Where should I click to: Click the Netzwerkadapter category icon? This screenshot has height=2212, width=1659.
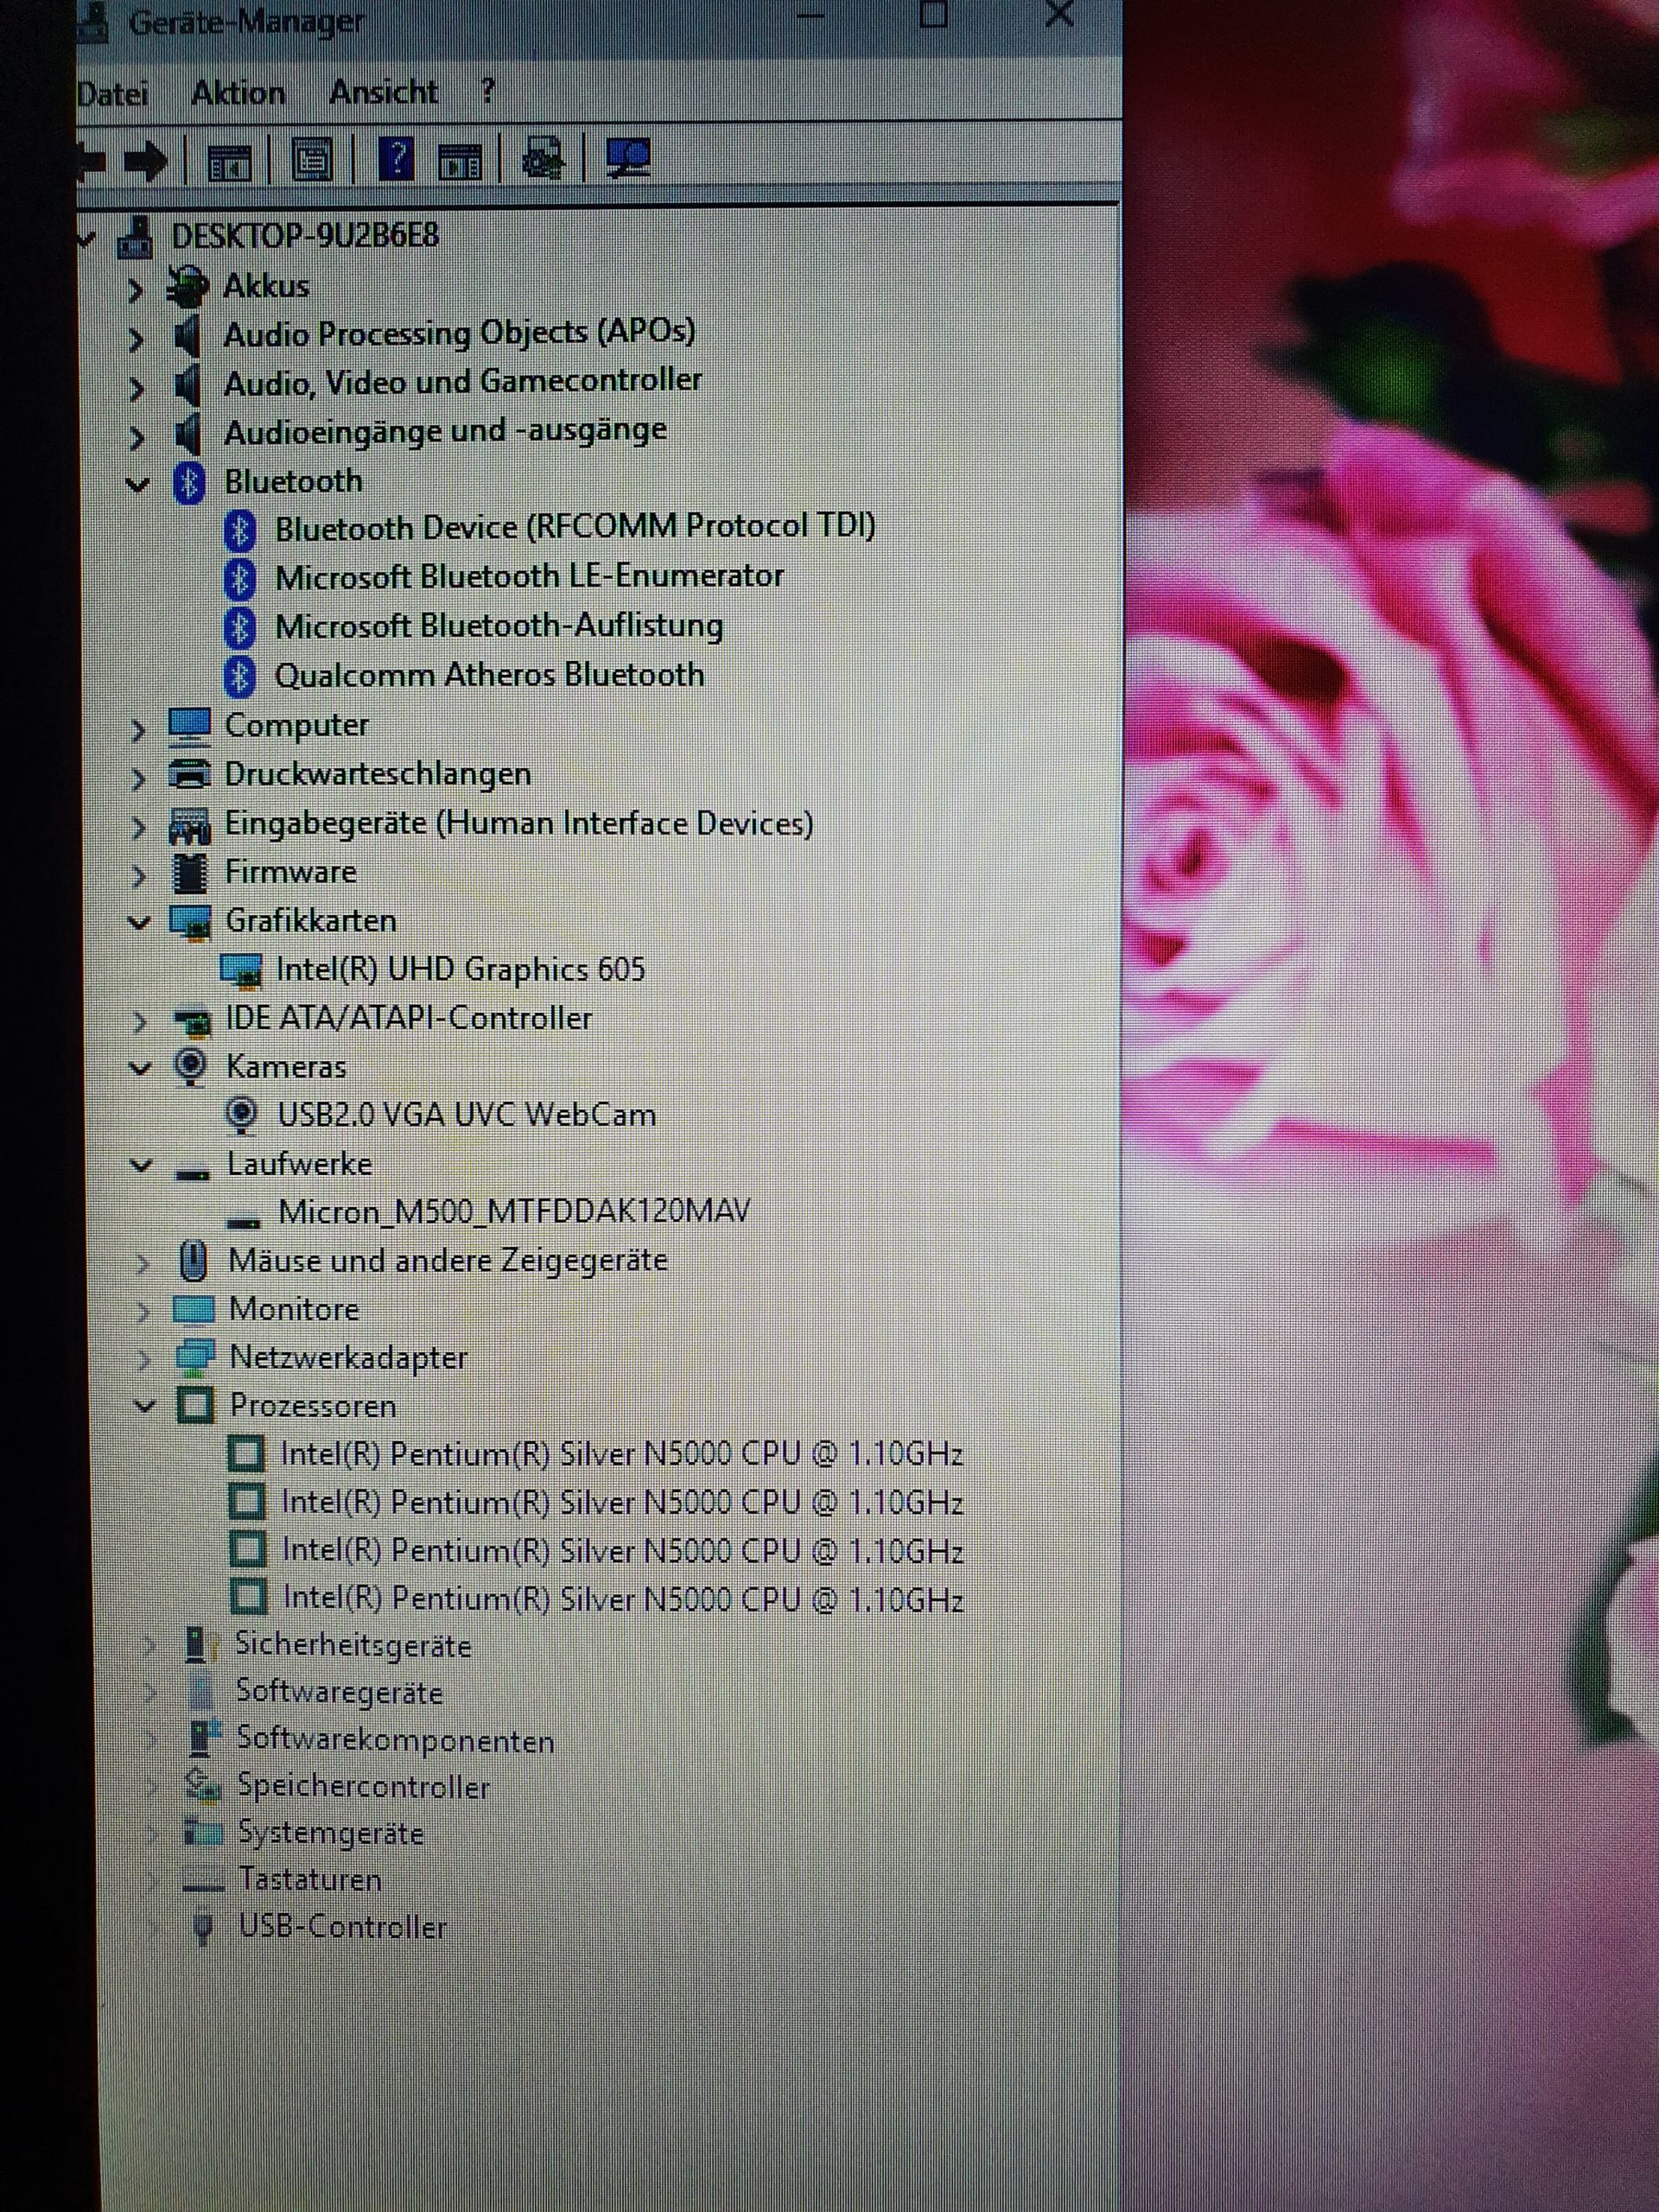pos(195,1357)
